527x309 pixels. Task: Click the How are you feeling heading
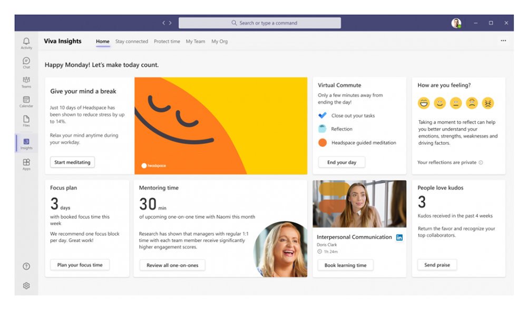point(444,85)
